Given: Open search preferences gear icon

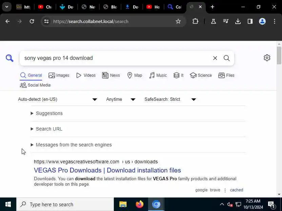Looking at the screenshot, I should point(267,58).
